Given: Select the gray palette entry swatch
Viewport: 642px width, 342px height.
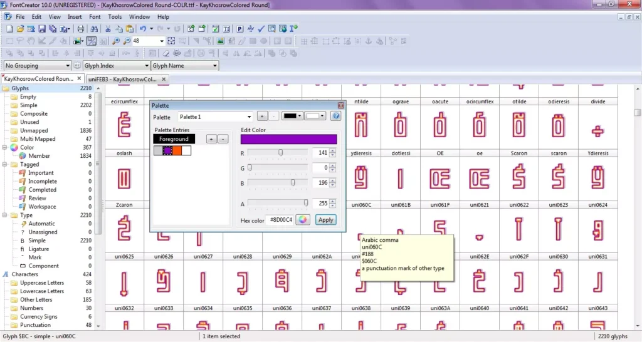Looking at the screenshot, I should pos(158,150).
